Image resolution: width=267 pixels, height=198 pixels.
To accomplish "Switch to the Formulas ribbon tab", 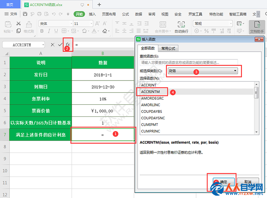I will 125,14.
